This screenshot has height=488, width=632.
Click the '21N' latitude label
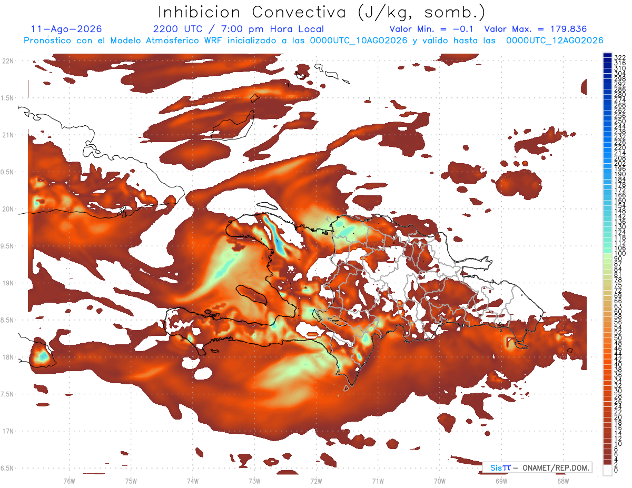click(8, 135)
